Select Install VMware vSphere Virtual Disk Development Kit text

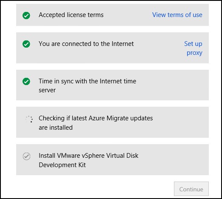click(x=88, y=160)
